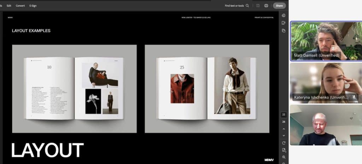Click the current page number 22 box

[284, 115]
